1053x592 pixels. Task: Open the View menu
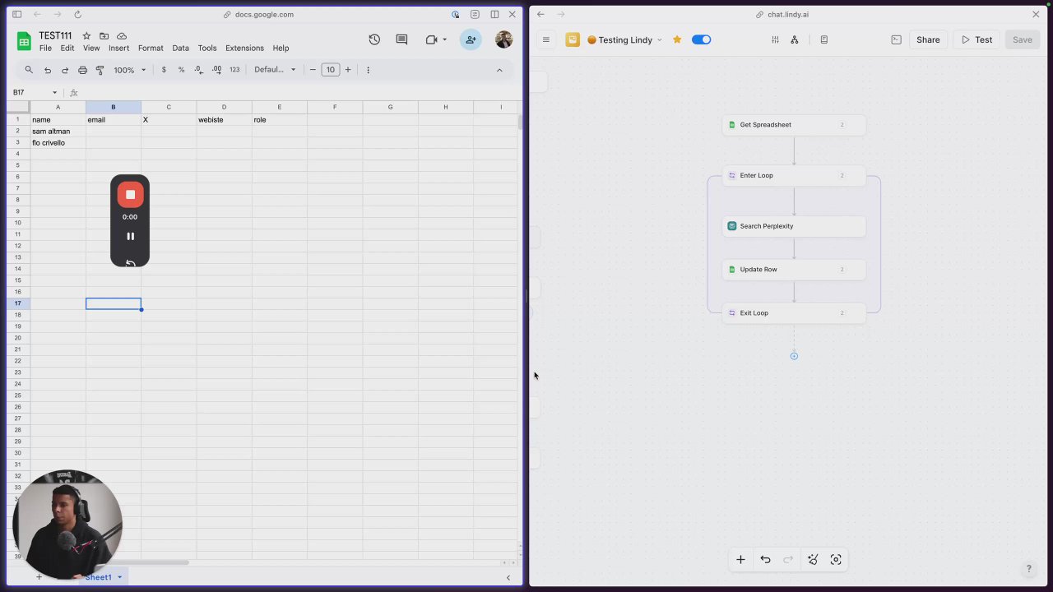91,48
